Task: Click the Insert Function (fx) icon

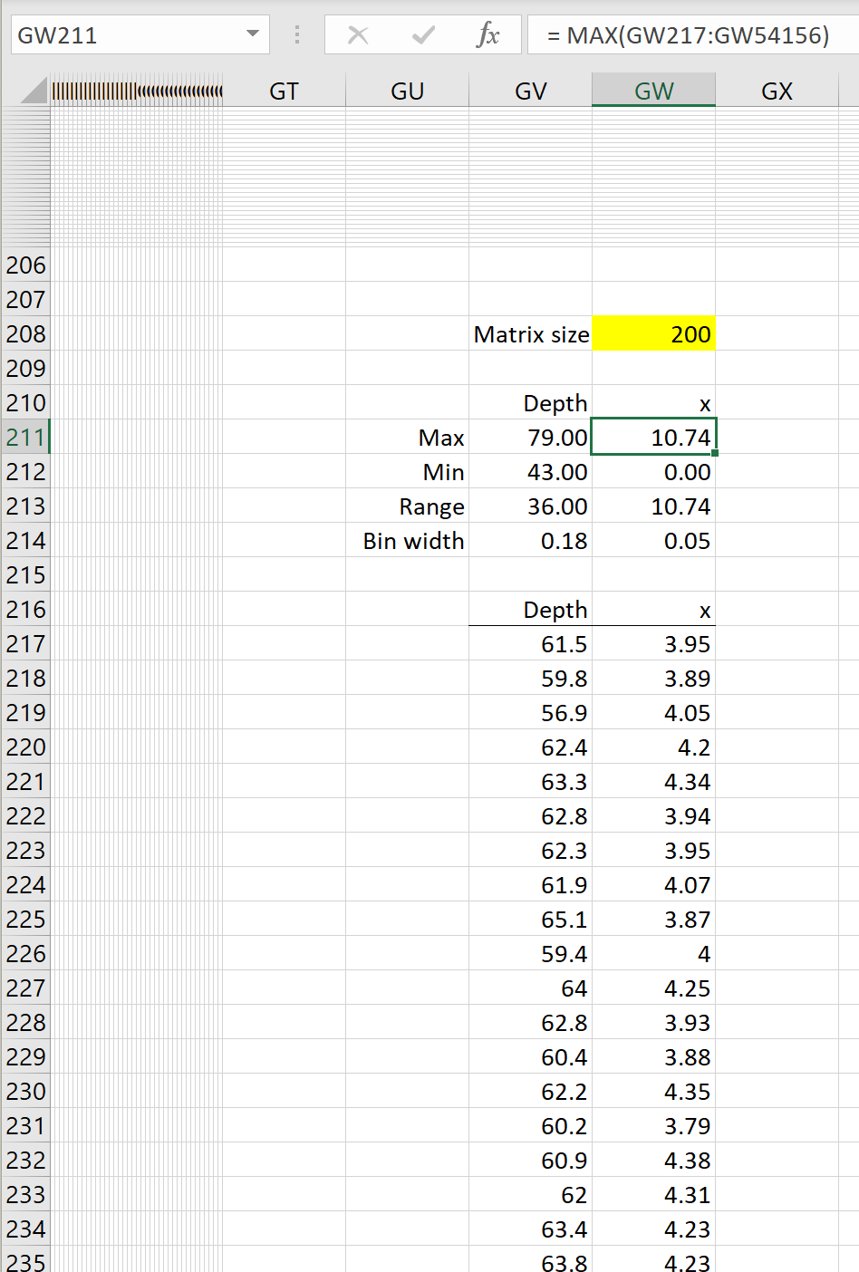Action: pos(489,35)
